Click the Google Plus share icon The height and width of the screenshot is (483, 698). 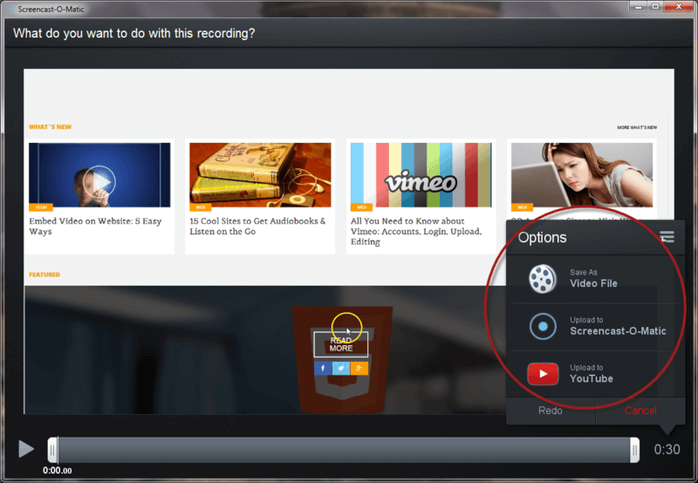click(359, 368)
